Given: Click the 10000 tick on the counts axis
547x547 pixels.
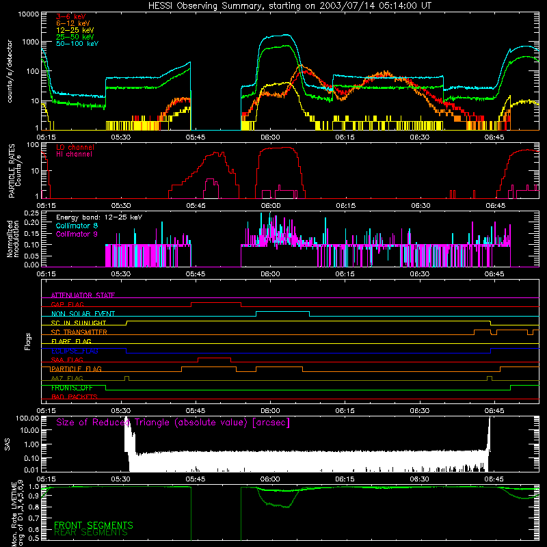Looking at the screenshot, I should pos(29,14).
